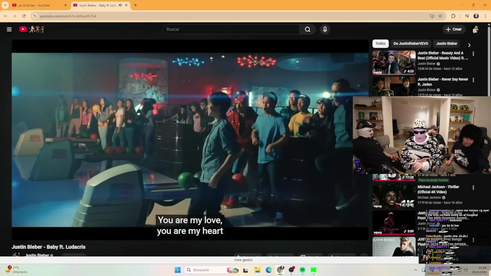Open Justin Bieber channel name below video
Viewport: 491px width, 276px height.
coord(37,255)
